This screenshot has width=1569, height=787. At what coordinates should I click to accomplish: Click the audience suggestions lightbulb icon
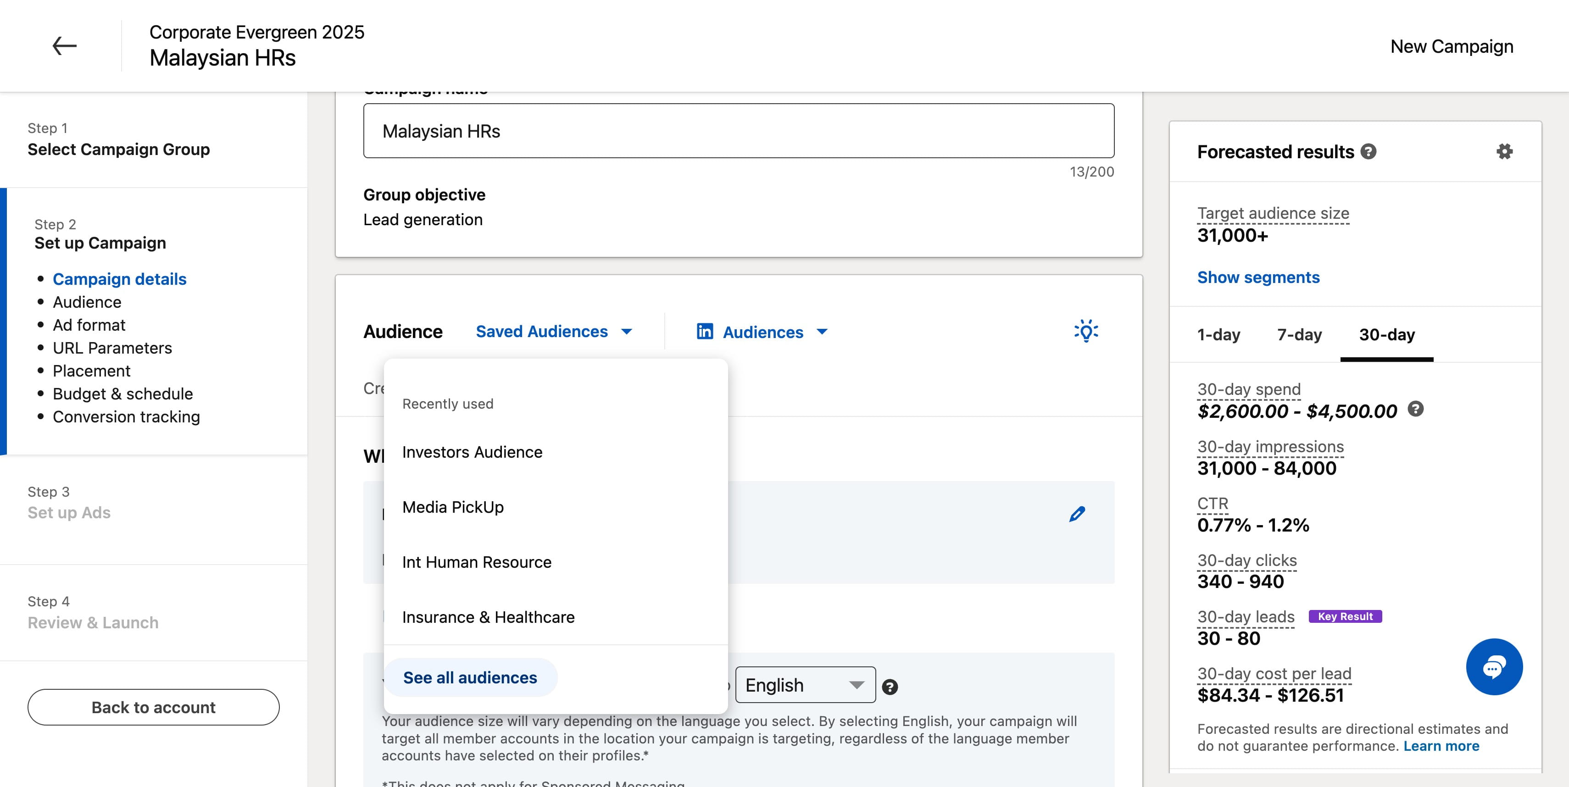point(1085,331)
